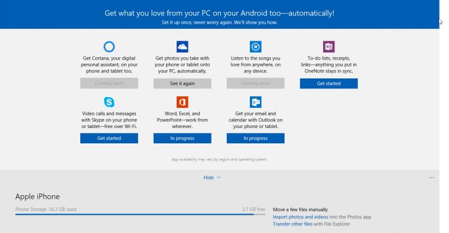Click the banner headline about Android
This screenshot has height=233, width=449.
[x=219, y=13]
